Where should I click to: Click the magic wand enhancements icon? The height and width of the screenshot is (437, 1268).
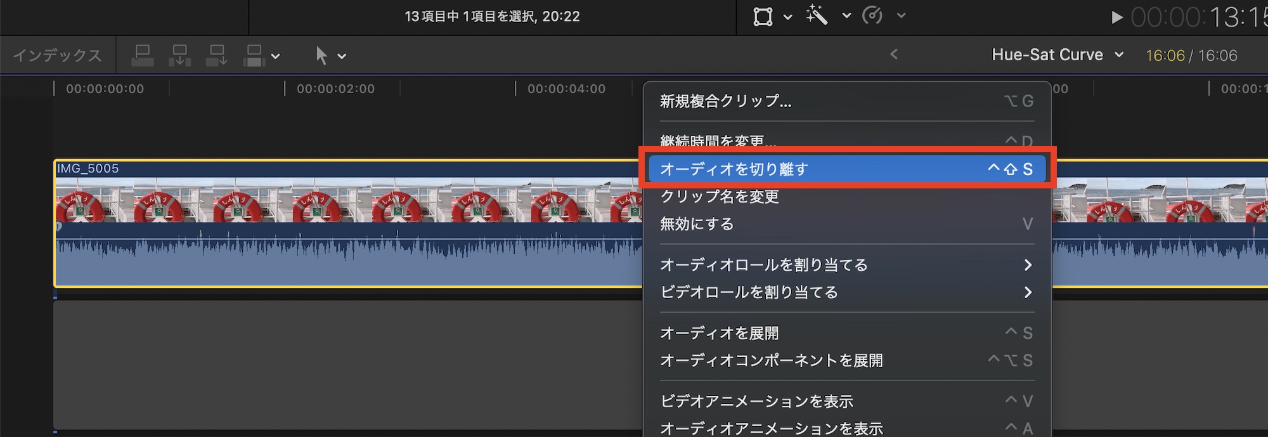tap(817, 15)
